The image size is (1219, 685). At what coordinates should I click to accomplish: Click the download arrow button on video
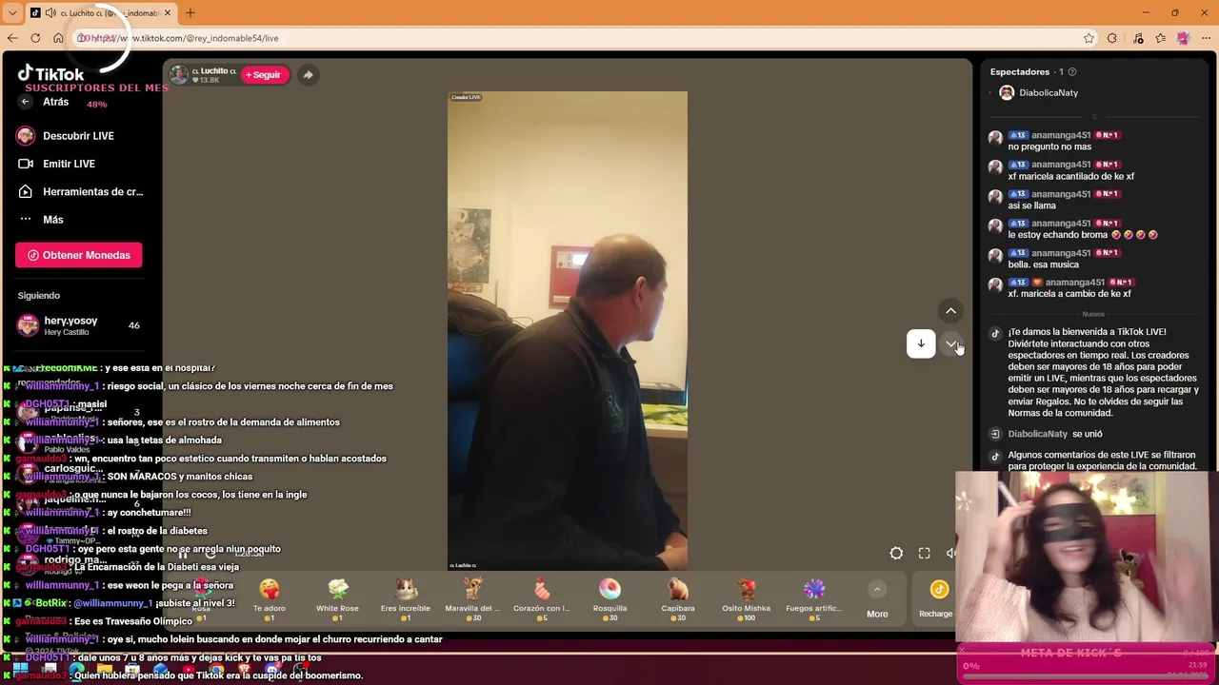921,343
